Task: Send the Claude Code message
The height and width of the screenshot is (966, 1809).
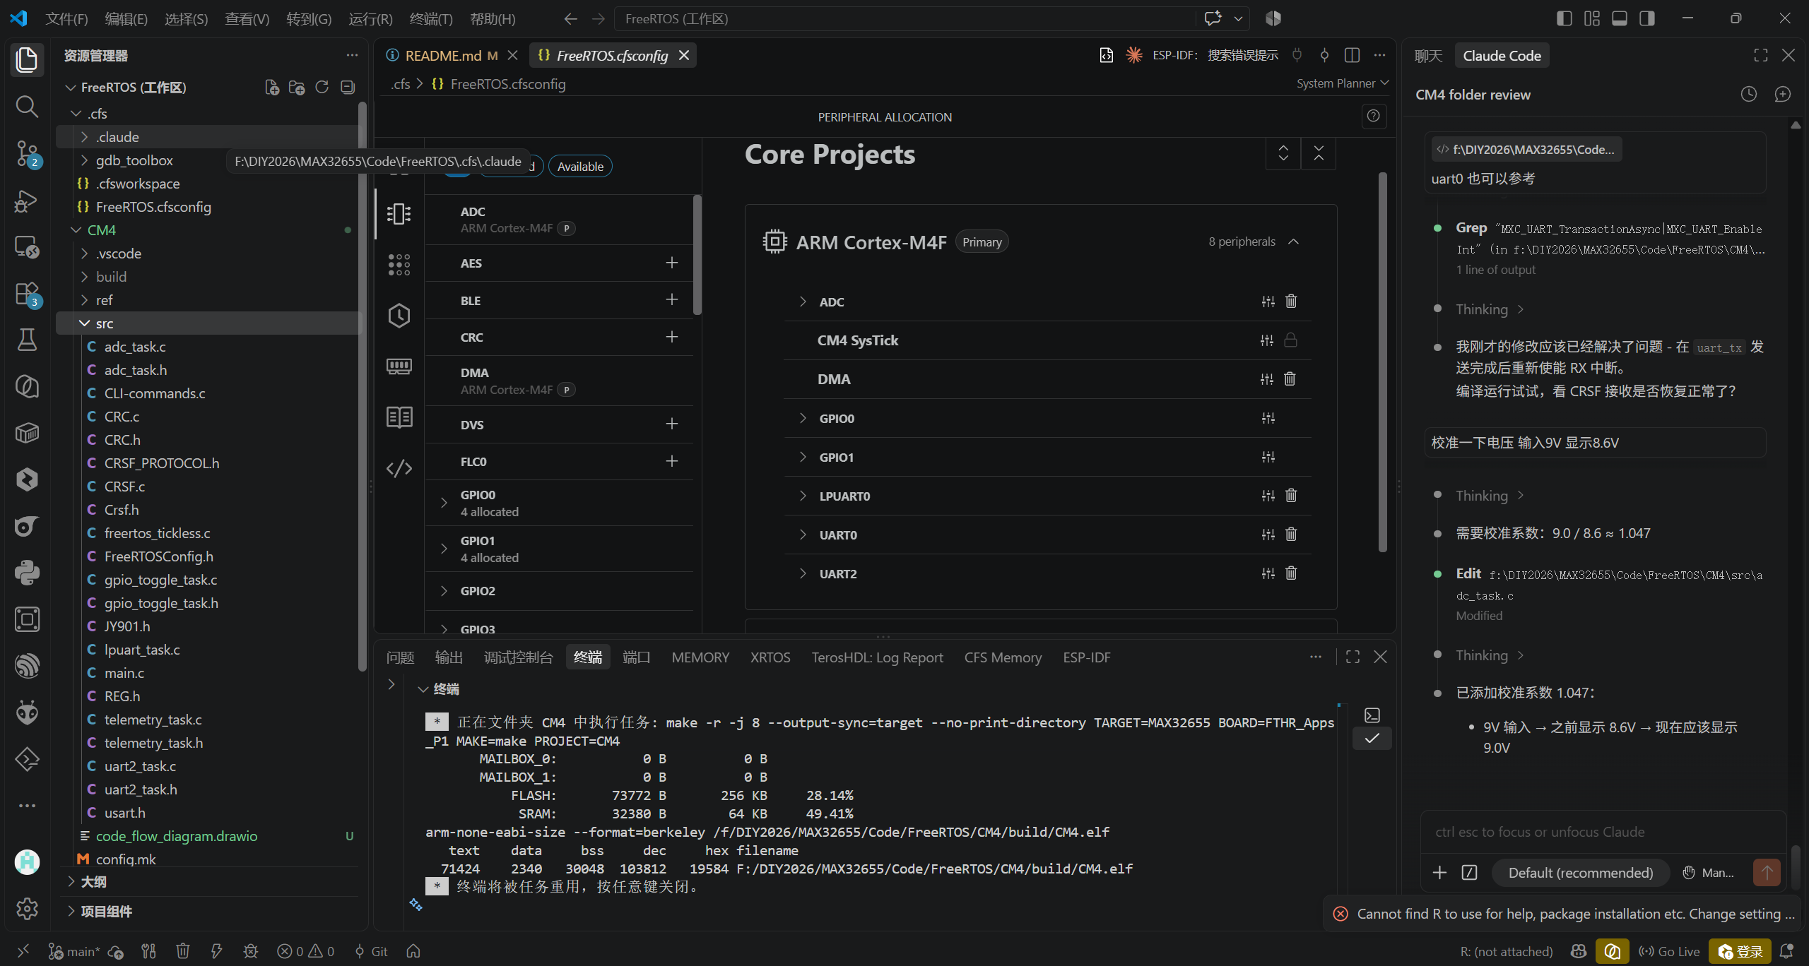Action: (x=1767, y=873)
